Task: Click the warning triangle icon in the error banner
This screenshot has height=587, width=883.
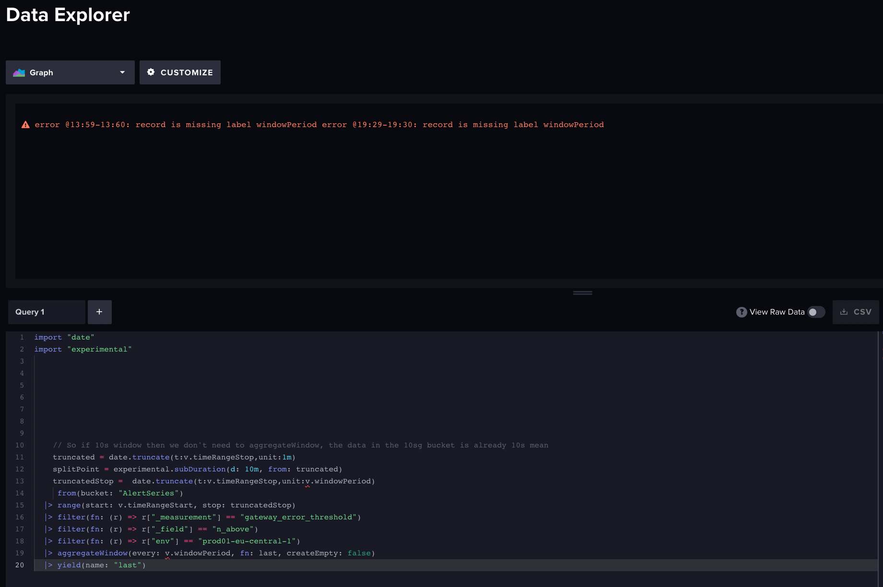Action: (25, 124)
